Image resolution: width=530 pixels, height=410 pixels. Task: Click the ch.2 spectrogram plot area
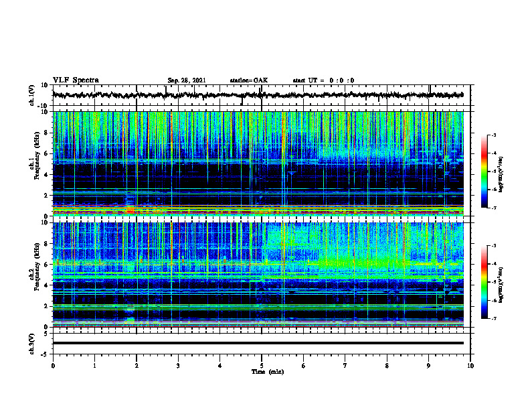pyautogui.click(x=258, y=275)
